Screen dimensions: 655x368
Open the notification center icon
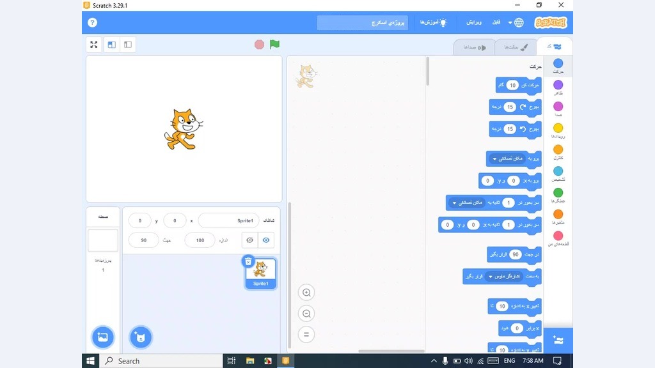point(557,361)
